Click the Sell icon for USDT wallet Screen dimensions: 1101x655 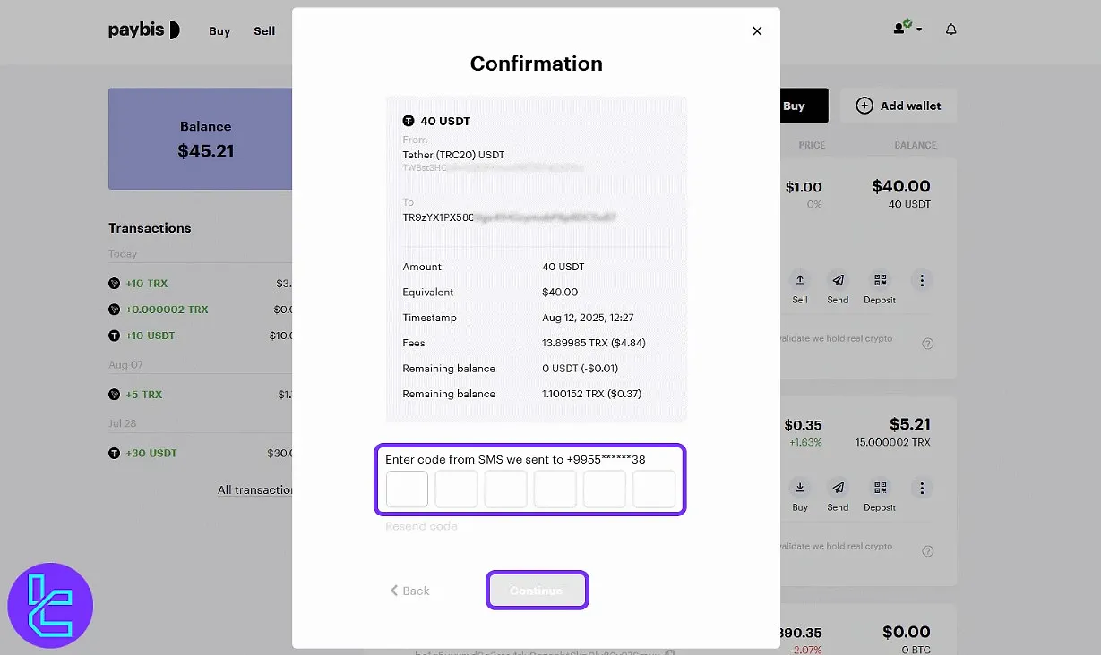800,280
